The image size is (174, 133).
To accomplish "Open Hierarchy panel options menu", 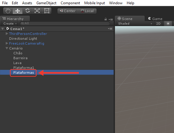I will pyautogui.click(x=111, y=19).
